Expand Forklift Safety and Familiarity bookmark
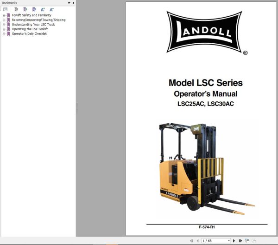This screenshot has width=278, height=245. 4,15
